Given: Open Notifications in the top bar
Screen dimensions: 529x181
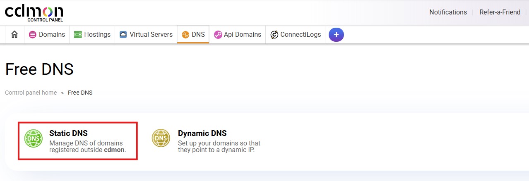Looking at the screenshot, I should 448,12.
